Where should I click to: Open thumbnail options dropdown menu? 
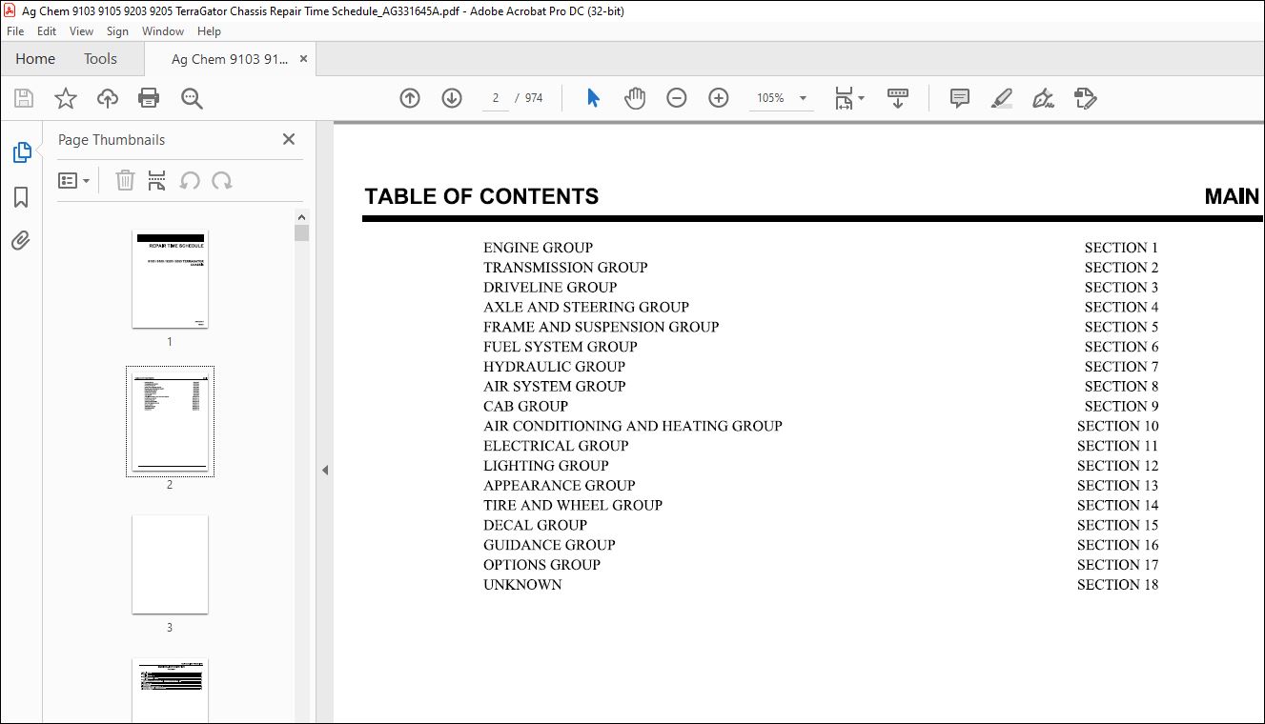[x=74, y=180]
